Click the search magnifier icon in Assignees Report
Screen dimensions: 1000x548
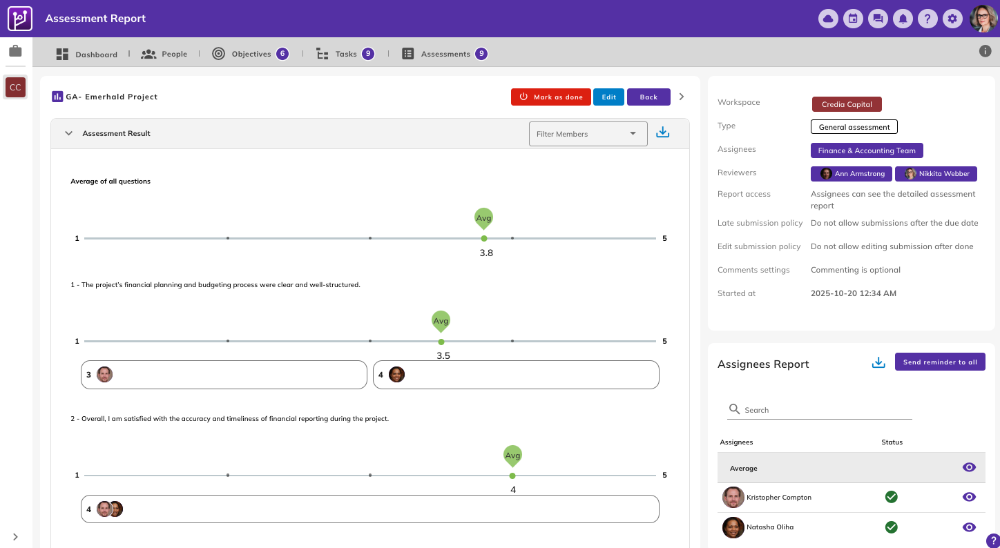point(734,409)
